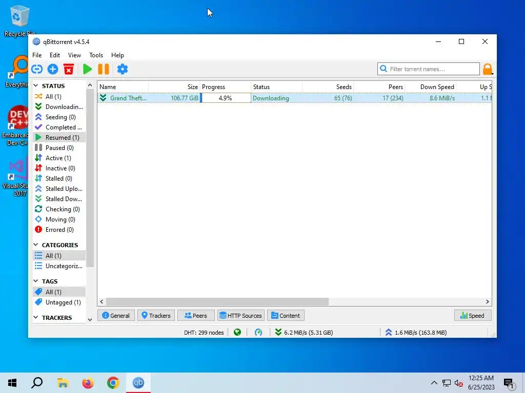Click the horizontal scrollbar of torrent list
The image size is (525, 393).
(x=217, y=302)
